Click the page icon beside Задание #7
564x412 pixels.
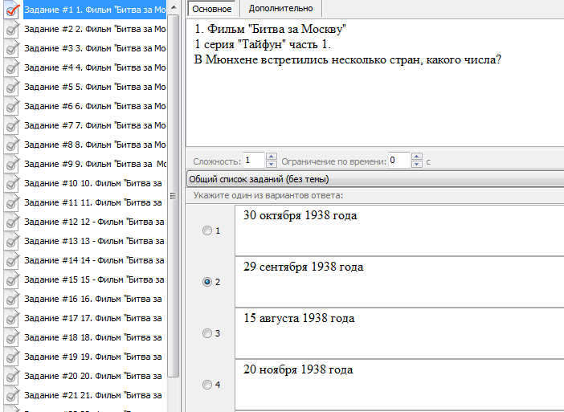[x=11, y=125]
